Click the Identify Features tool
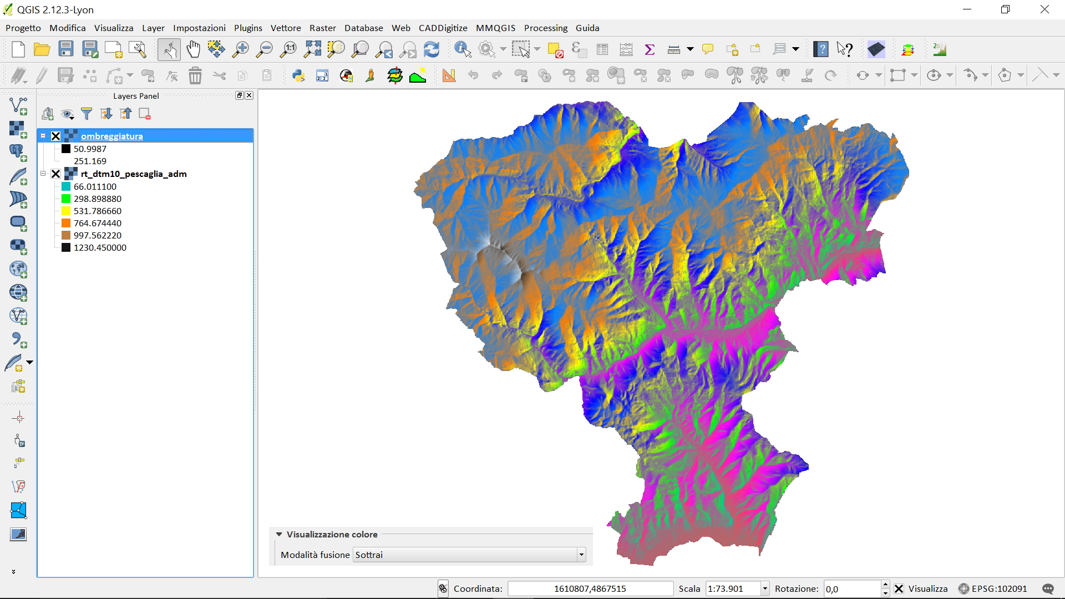Viewport: 1065px width, 599px height. [x=462, y=49]
